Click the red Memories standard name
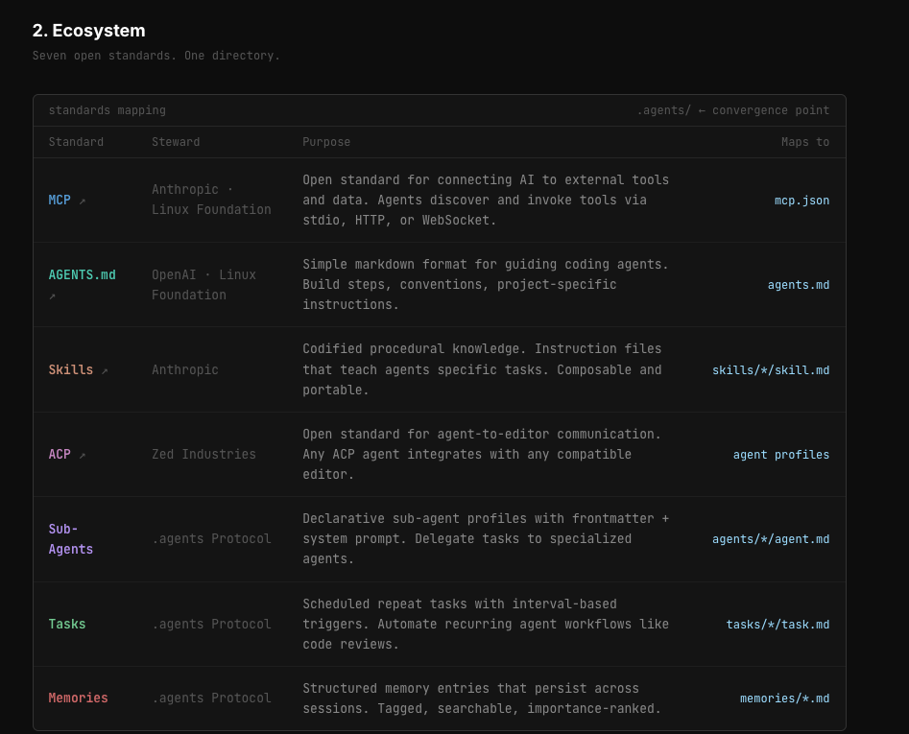The image size is (909, 734). click(x=78, y=698)
